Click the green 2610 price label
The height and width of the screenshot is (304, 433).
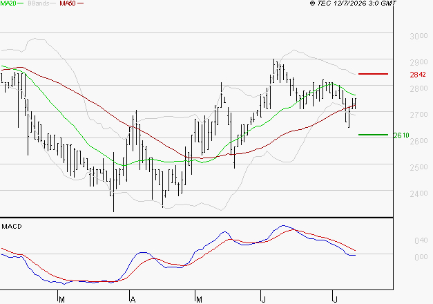tap(401, 135)
